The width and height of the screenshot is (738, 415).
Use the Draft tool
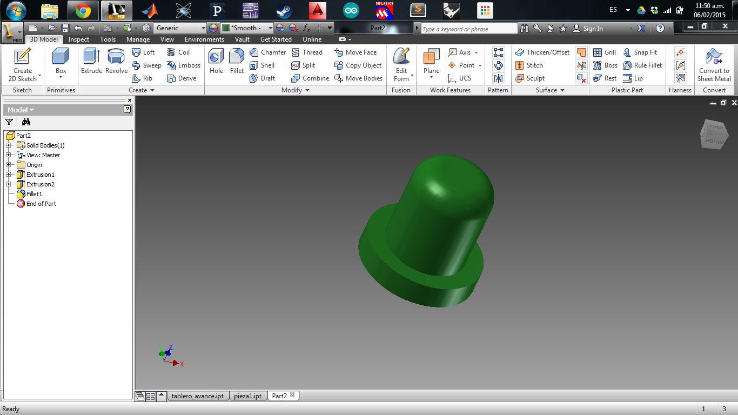pyautogui.click(x=263, y=78)
